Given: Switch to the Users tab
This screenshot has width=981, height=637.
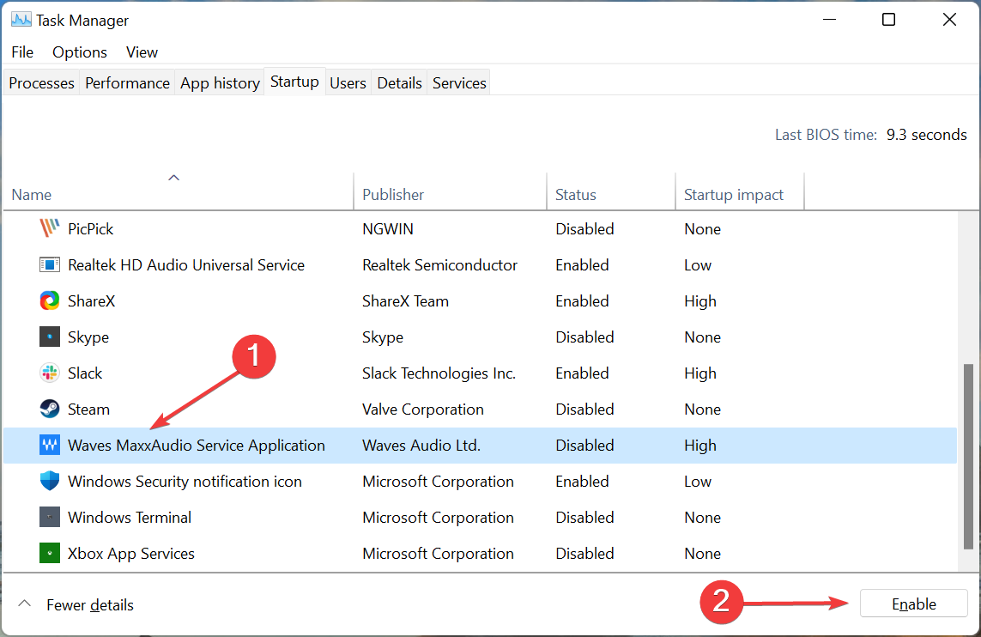Looking at the screenshot, I should [348, 82].
